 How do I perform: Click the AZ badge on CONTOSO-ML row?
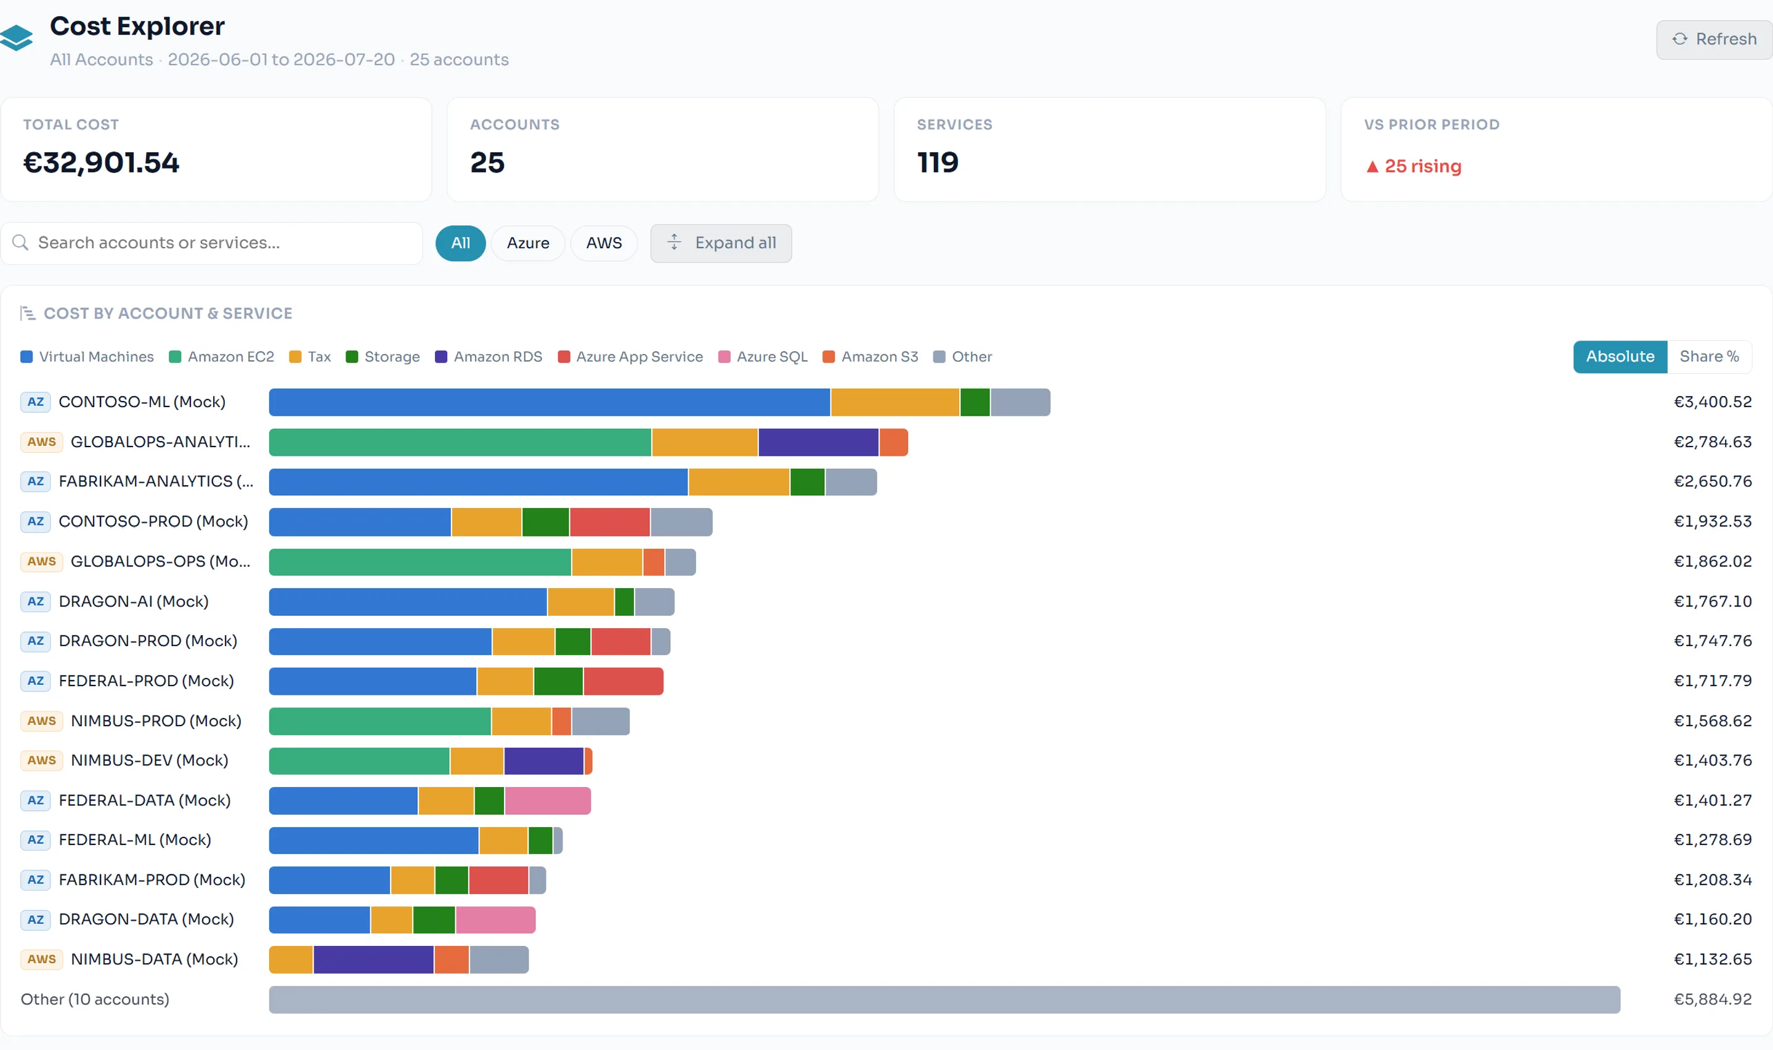pyautogui.click(x=35, y=402)
